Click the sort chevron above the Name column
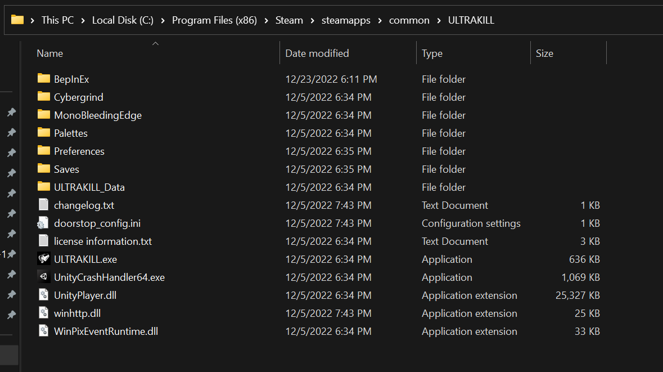Image resolution: width=663 pixels, height=372 pixels. [x=156, y=42]
